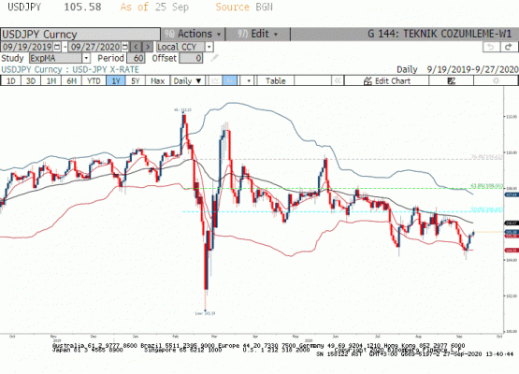Click the chart high price label
The height and width of the screenshot is (374, 519).
coord(183,109)
